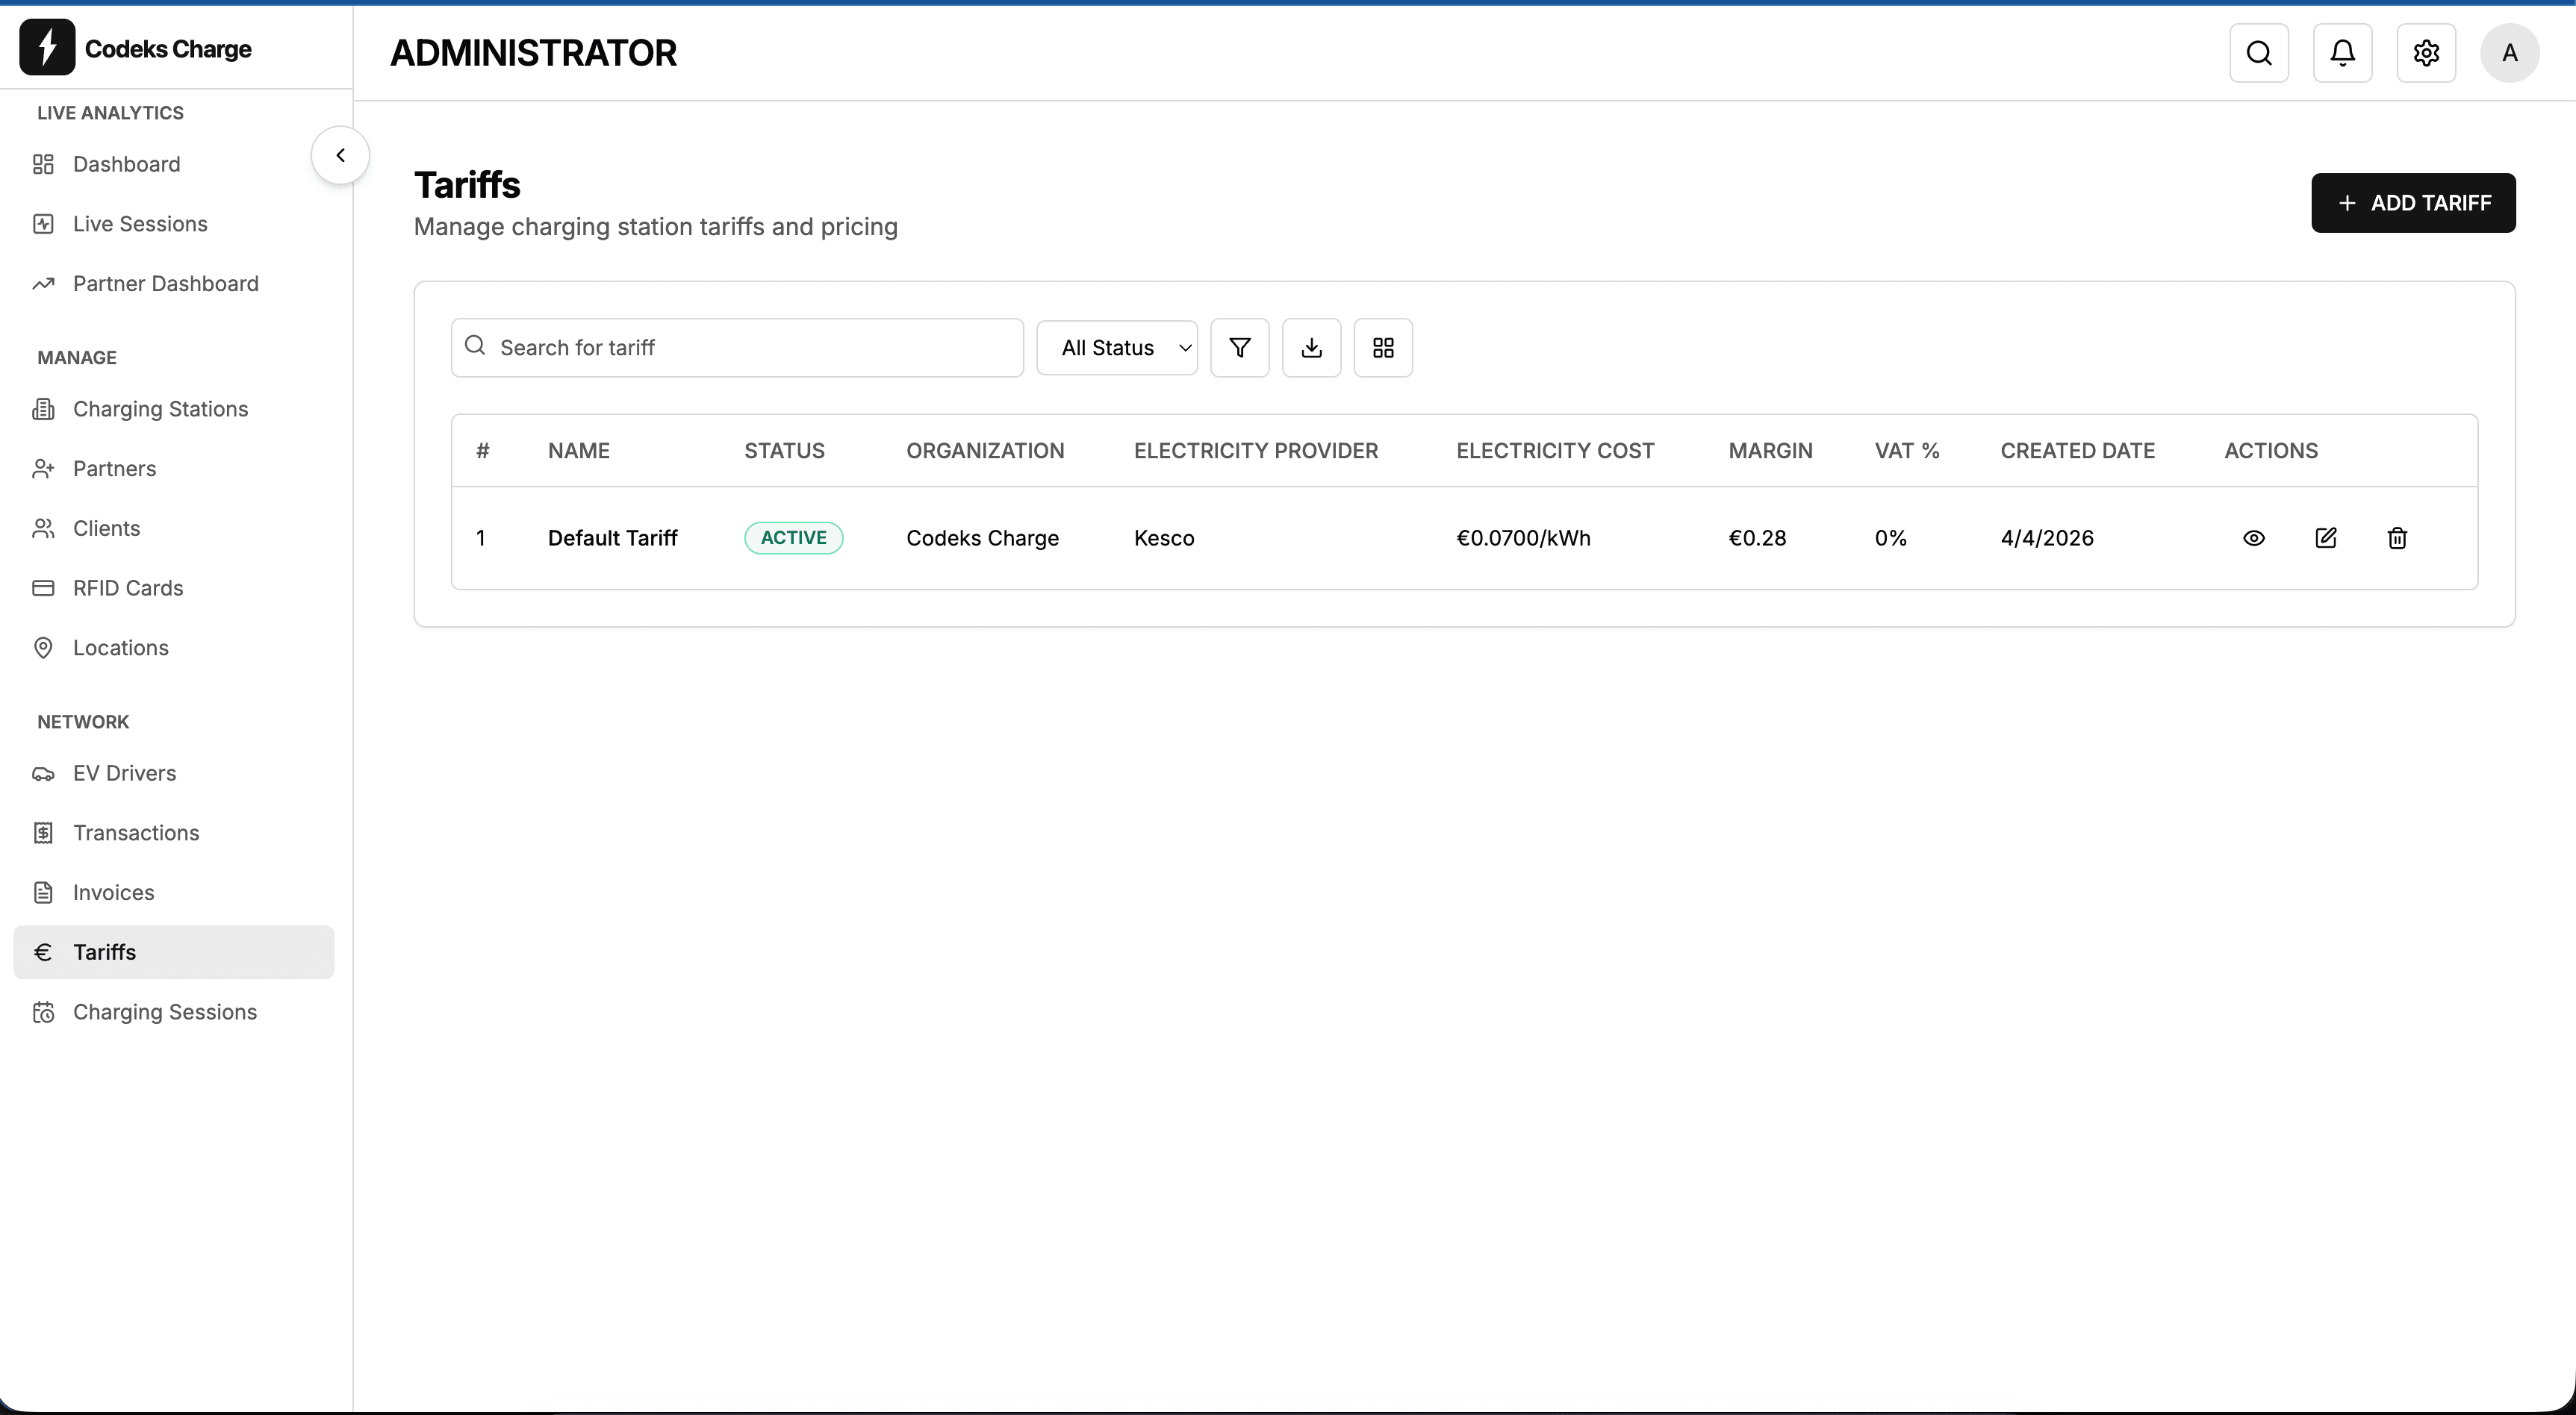
Task: View the Default Tariff details via eye icon
Action: (x=2254, y=537)
